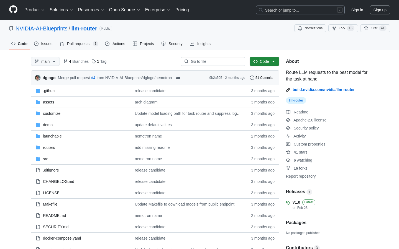This screenshot has height=249, width=399.
Task: Open Custom properties link
Action: tap(306, 144)
